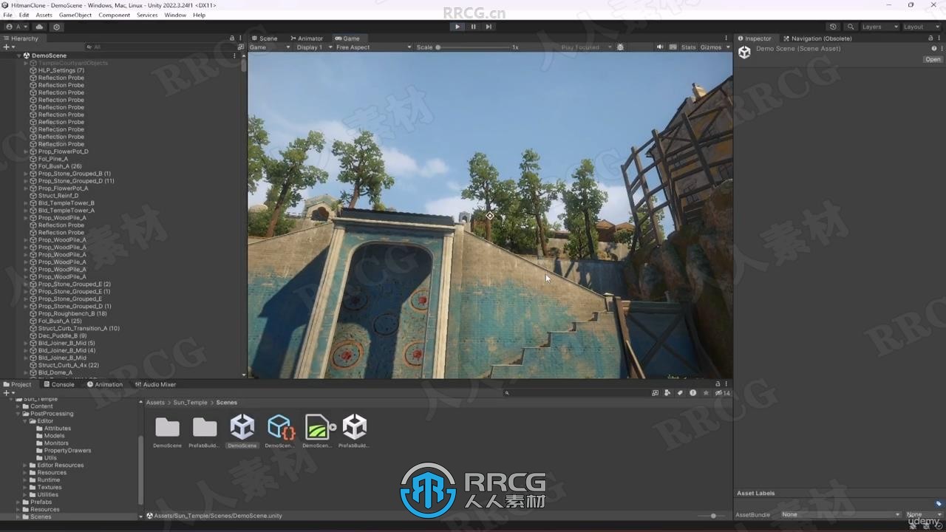
Task: Open the Component menu
Action: tap(114, 15)
